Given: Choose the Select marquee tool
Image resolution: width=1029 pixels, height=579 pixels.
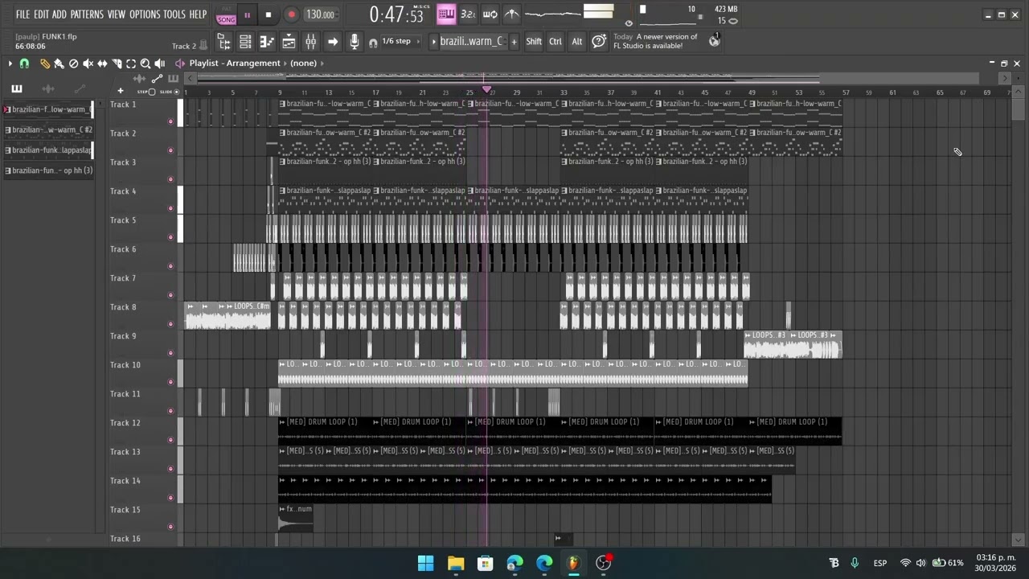Looking at the screenshot, I should [x=131, y=63].
